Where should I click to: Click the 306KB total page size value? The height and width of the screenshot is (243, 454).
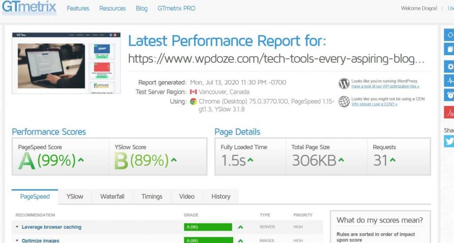point(314,161)
